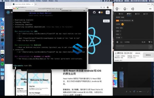This screenshot has height=98, width=154.
Task: Click the webcam icon in streaming panel
Action: 117,9
